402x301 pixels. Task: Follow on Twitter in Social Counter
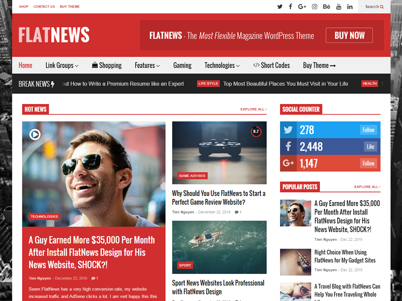coord(368,130)
